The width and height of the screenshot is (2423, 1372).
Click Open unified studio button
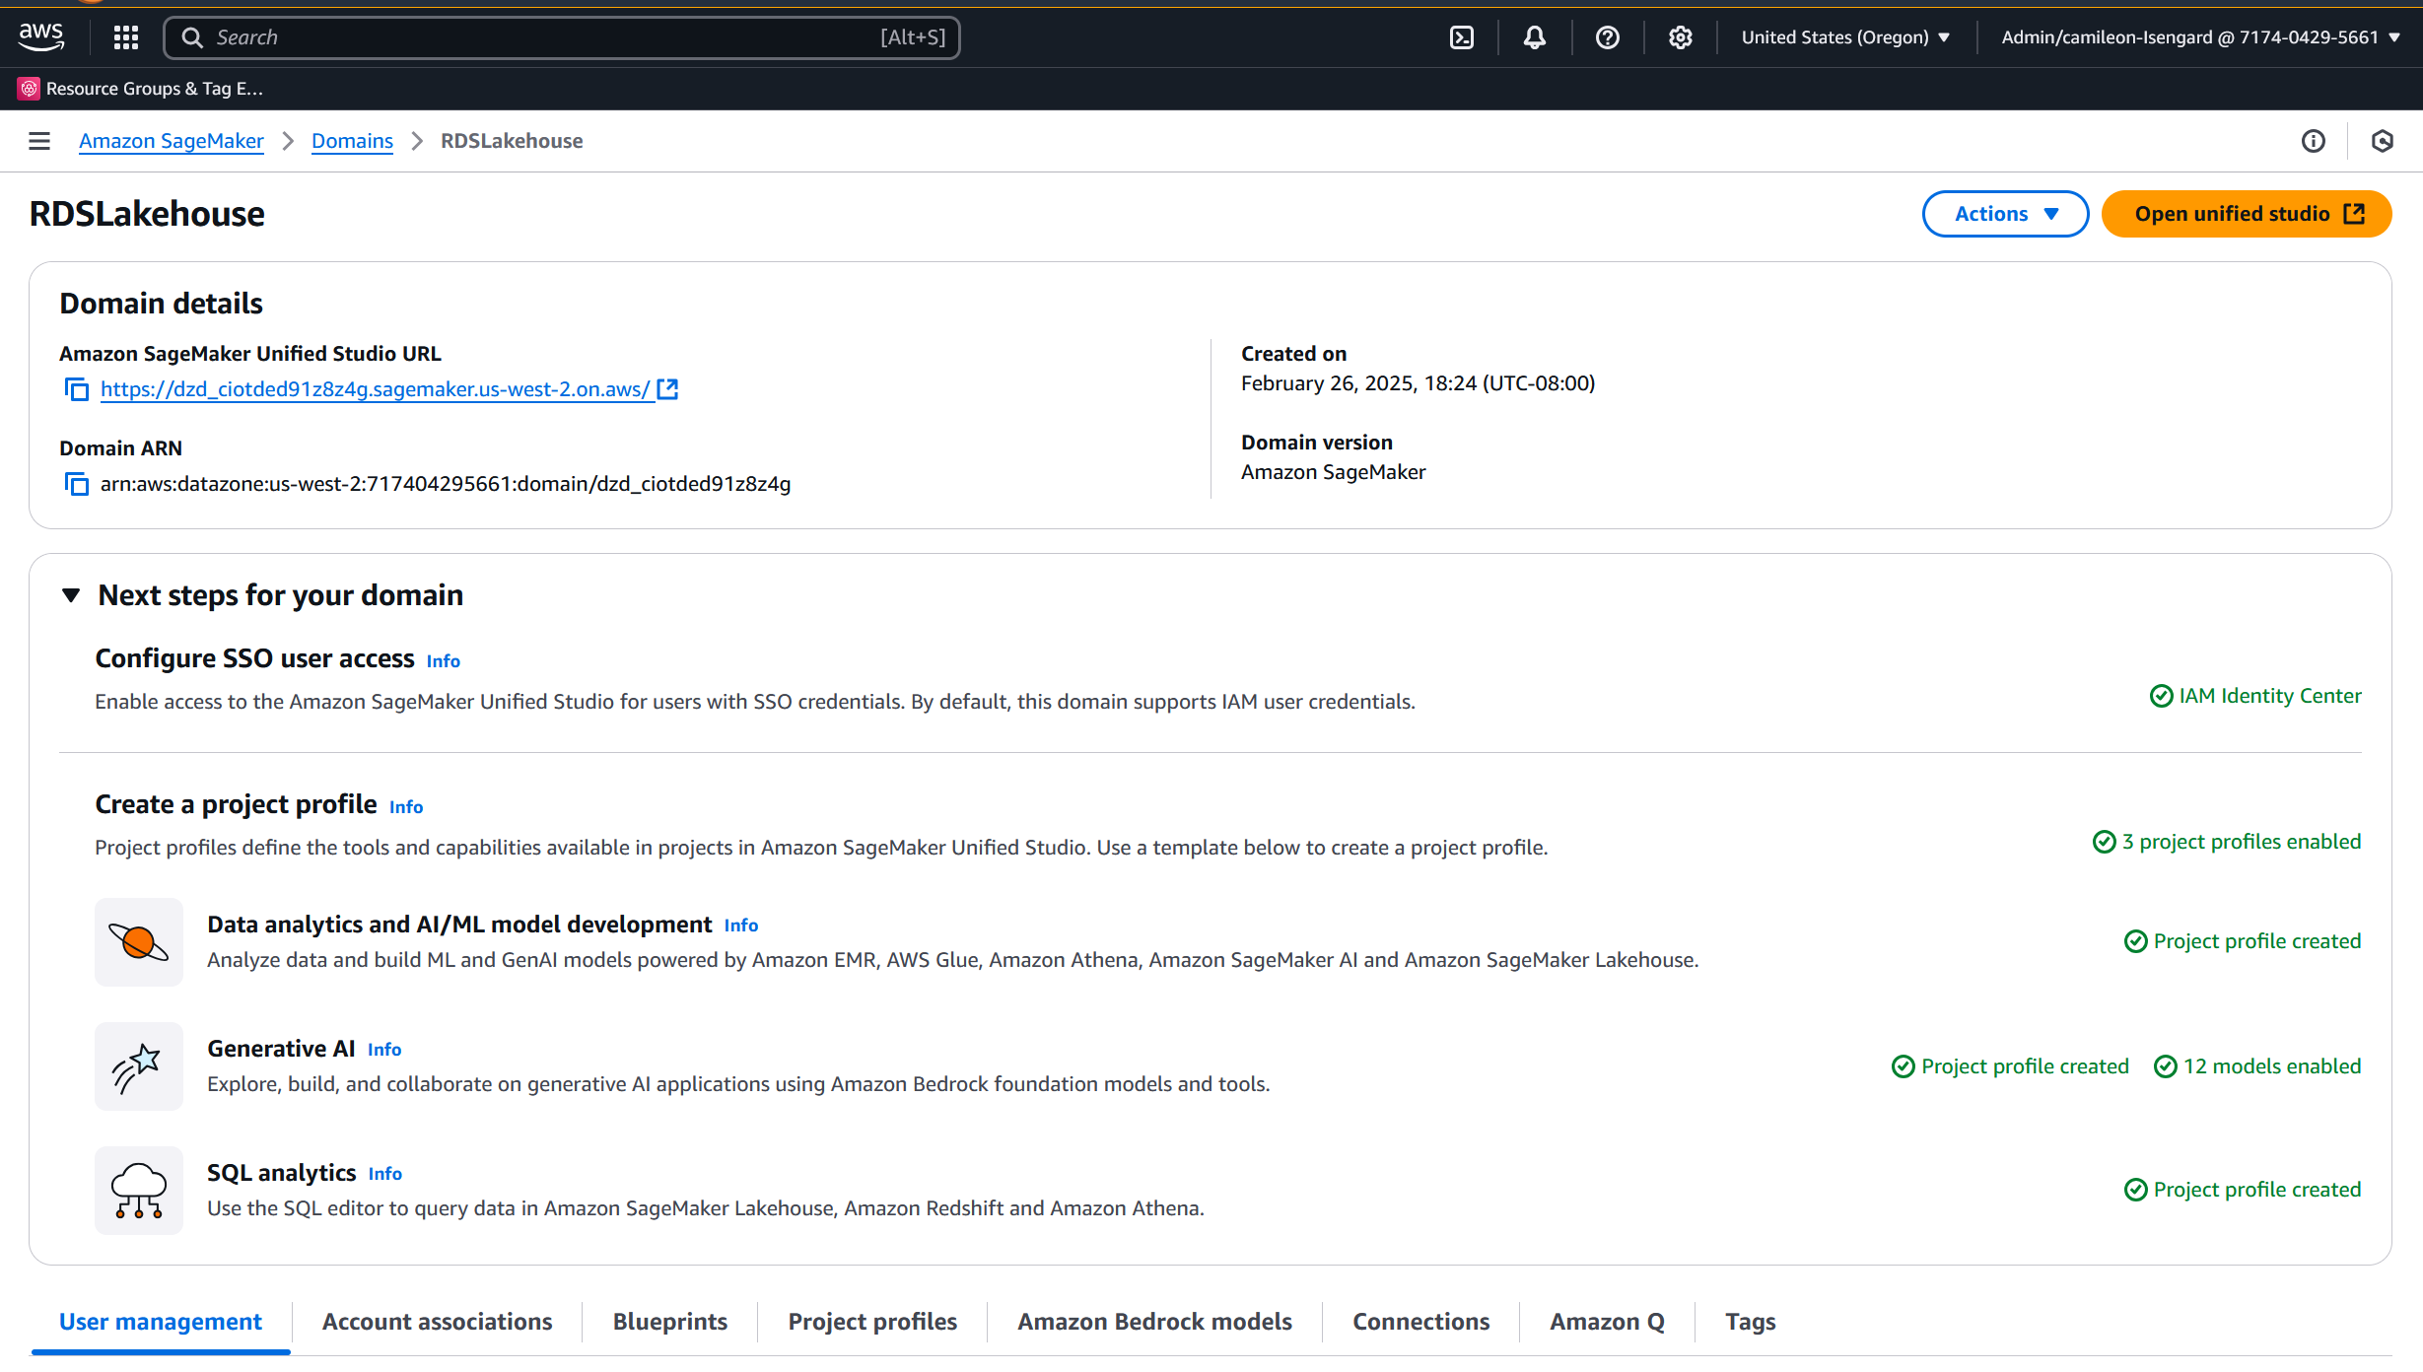(2247, 214)
